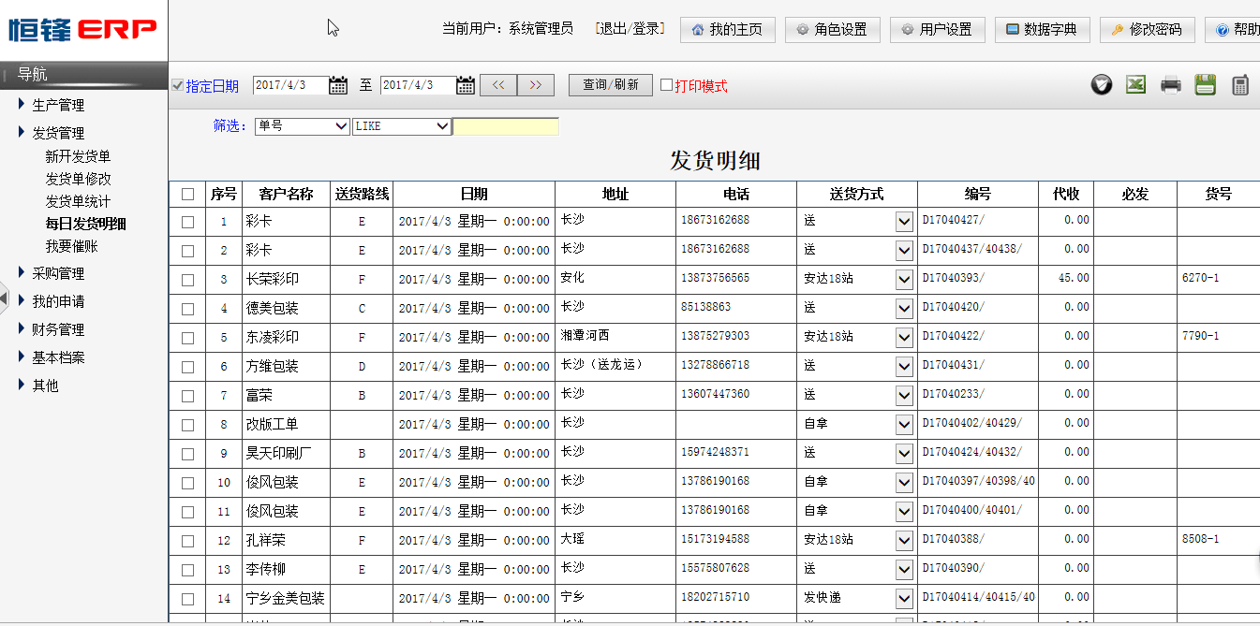The height and width of the screenshot is (626, 1260).
Task: Open 发货单统计 in the sidebar
Action: coord(78,201)
